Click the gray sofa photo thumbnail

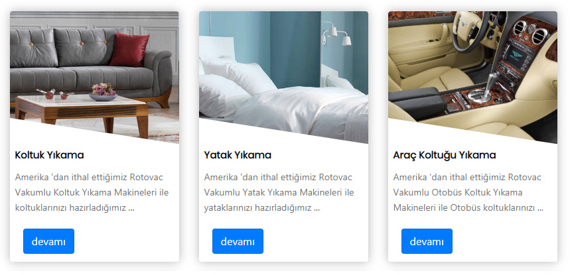point(94,77)
